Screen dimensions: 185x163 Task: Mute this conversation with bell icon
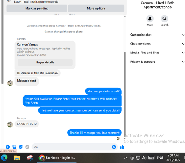pyautogui.click(x=150, y=19)
